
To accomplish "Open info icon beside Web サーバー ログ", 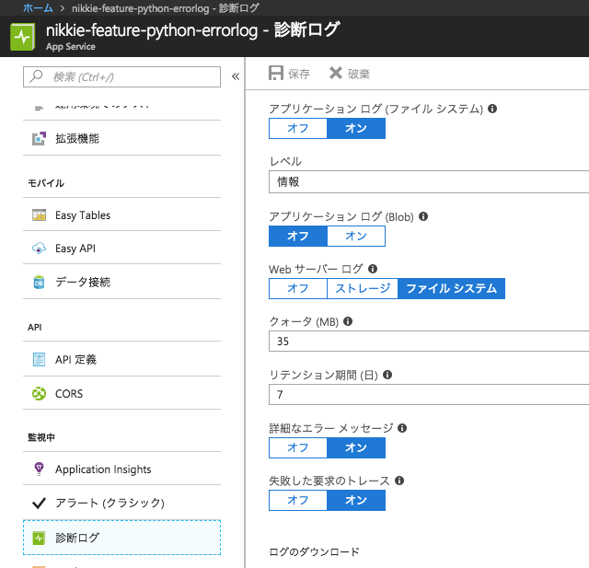I will (x=373, y=269).
